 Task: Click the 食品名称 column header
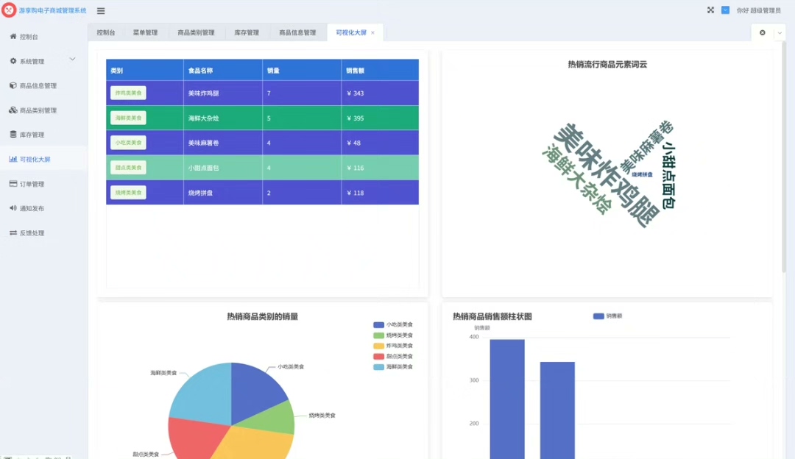(223, 71)
